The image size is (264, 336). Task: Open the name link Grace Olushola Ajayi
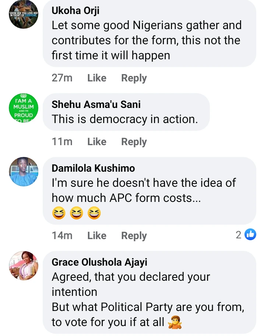point(99,262)
